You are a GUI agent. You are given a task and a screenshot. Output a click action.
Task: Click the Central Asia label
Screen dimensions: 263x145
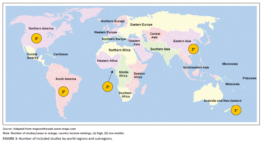coord(155,36)
